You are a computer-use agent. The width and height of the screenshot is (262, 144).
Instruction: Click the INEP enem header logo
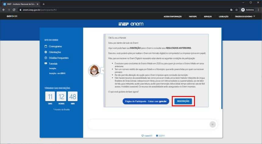pos(131,24)
